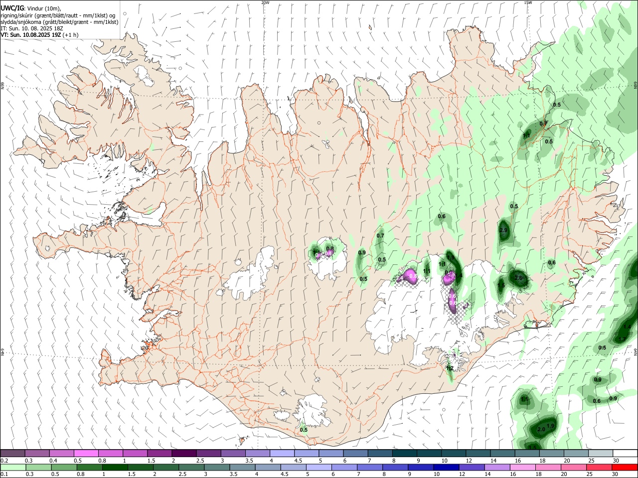
Task: Click the 'VT: Sun. 10.08.2025 19Z (+1 h)' line
Action: tap(39, 35)
